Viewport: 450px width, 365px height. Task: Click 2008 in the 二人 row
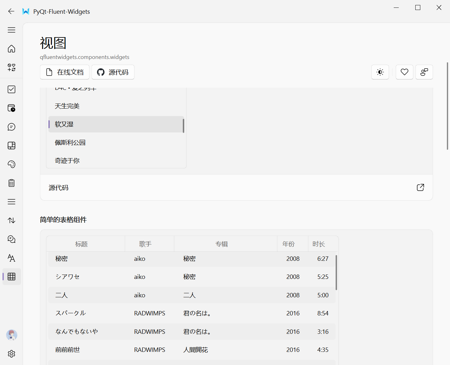pos(293,295)
